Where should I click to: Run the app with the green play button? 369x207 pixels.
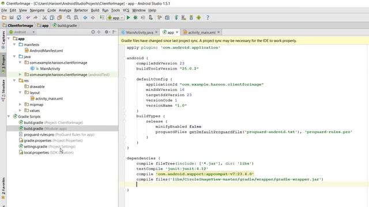(128, 18)
